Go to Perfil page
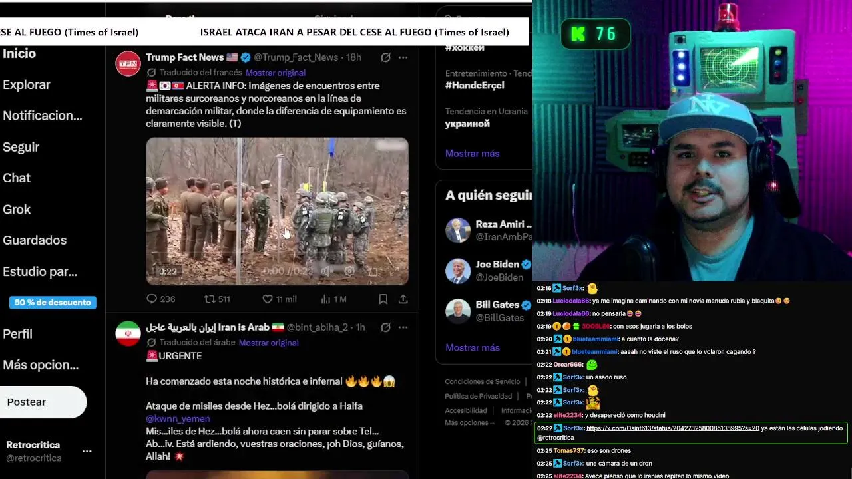 [17, 334]
